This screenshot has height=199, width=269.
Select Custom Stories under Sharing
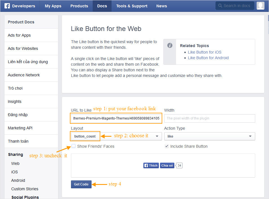point(25,189)
